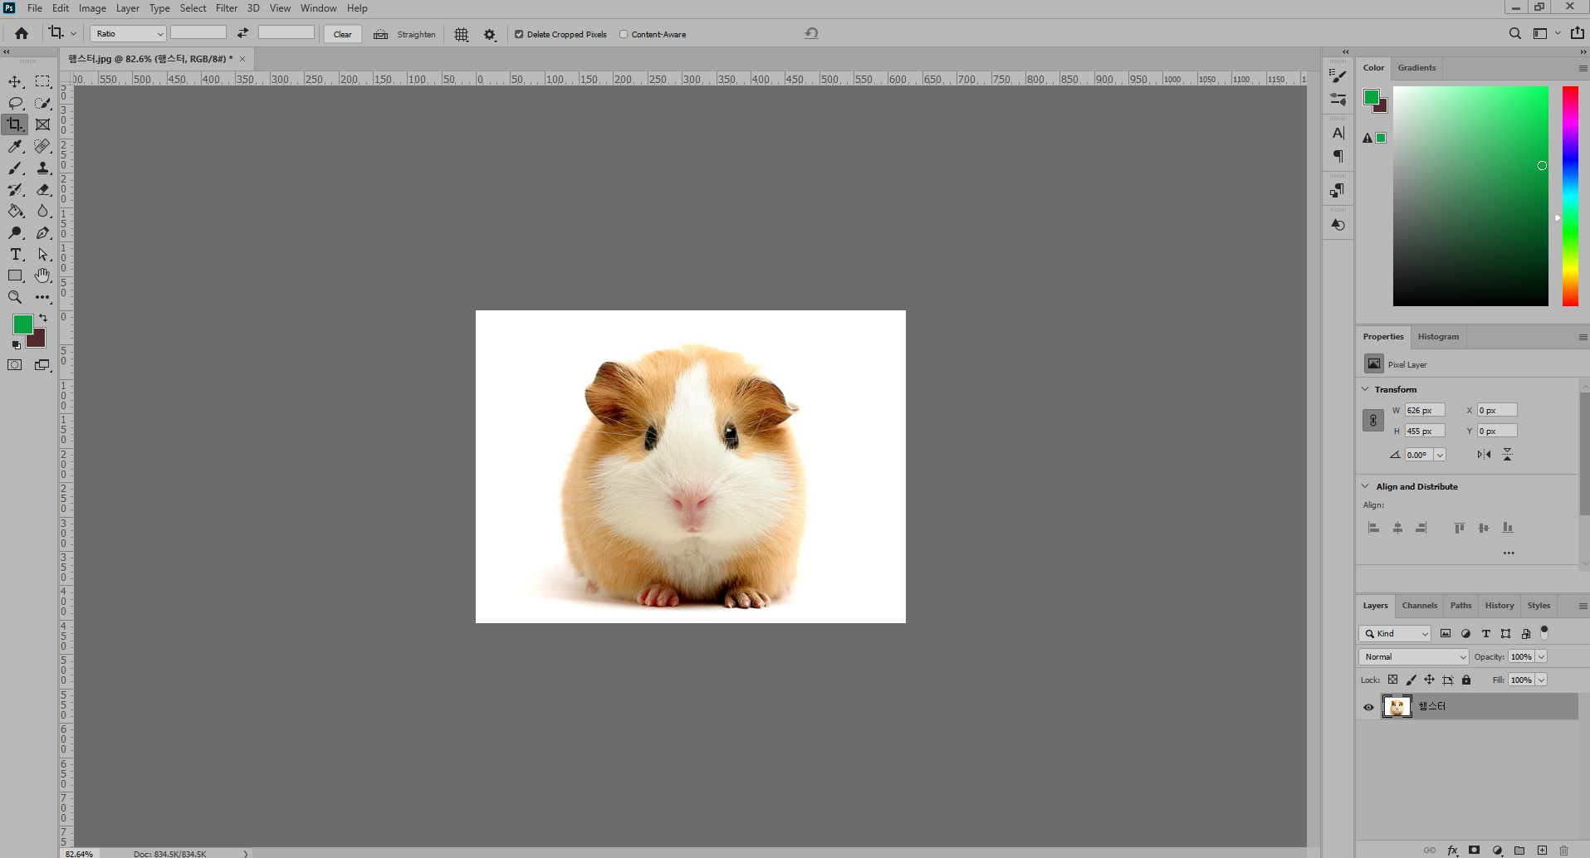Viewport: 1590px width, 858px height.
Task: Select the Rectangle shape tool
Action: (15, 275)
